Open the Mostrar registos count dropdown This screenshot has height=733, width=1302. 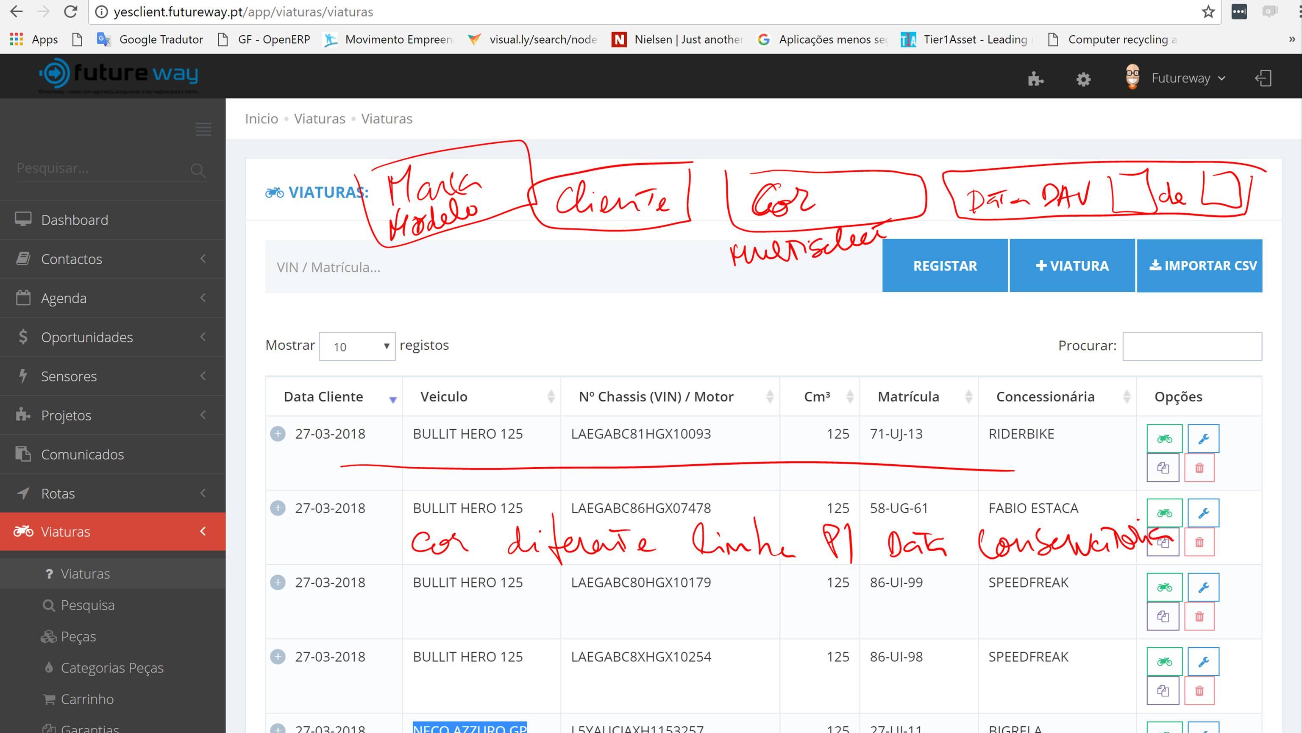357,346
